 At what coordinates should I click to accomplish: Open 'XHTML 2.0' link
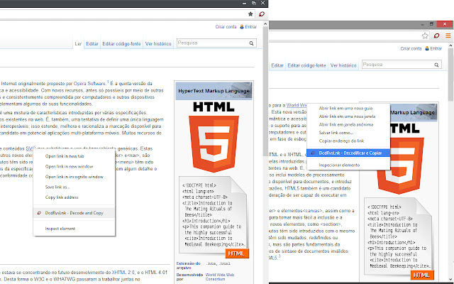(123, 273)
